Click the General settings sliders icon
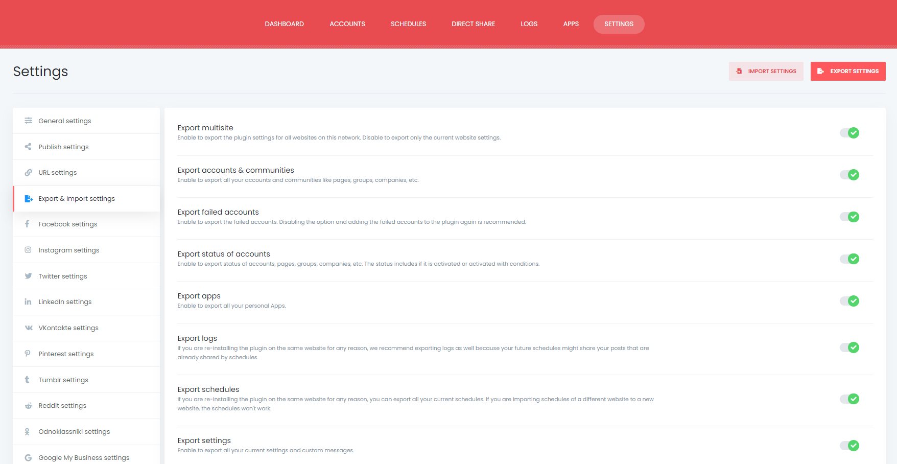897x464 pixels. coord(28,121)
